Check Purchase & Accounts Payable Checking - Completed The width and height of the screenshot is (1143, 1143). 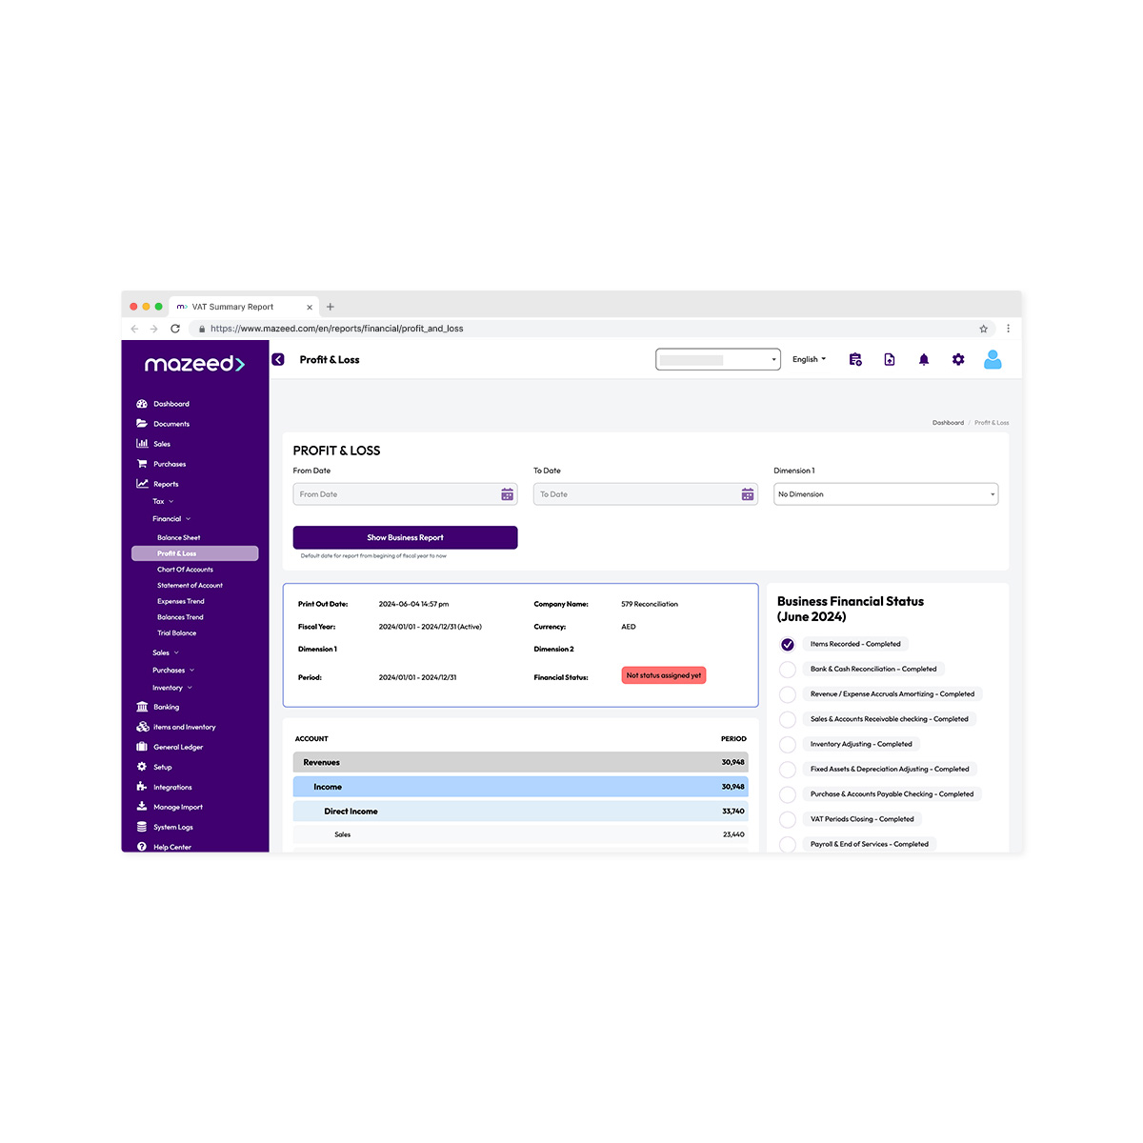coord(788,794)
